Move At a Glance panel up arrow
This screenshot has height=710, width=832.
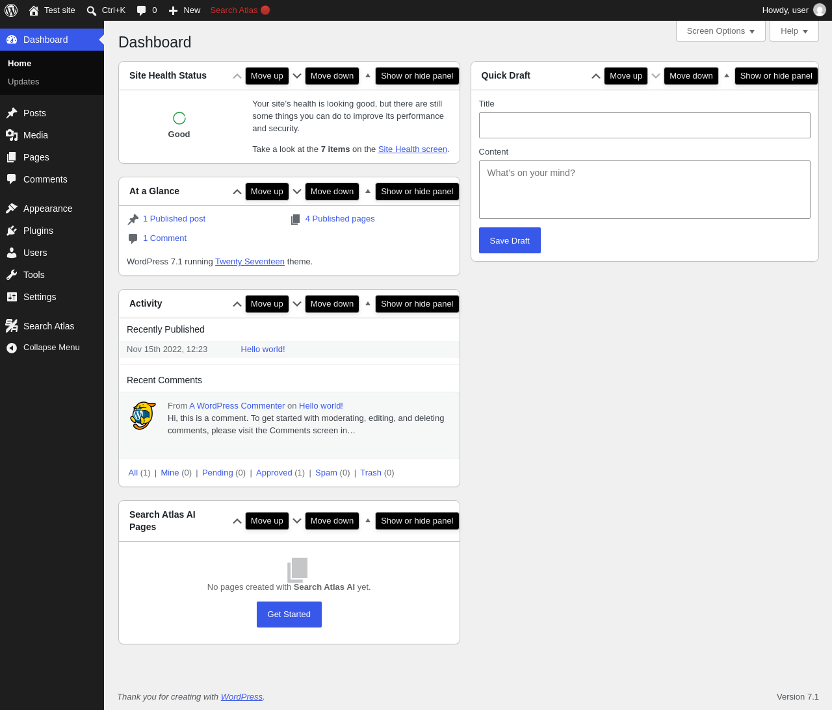pyautogui.click(x=237, y=192)
